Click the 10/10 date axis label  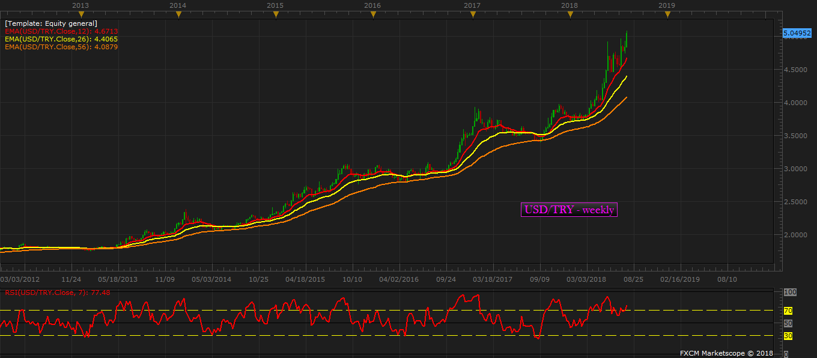(352, 279)
